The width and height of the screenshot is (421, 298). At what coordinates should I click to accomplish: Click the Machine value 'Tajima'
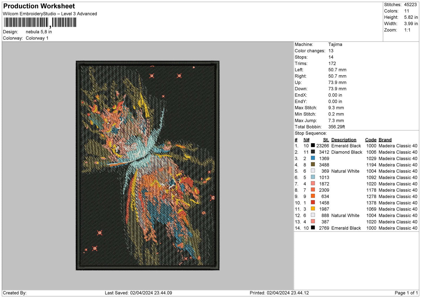click(335, 44)
